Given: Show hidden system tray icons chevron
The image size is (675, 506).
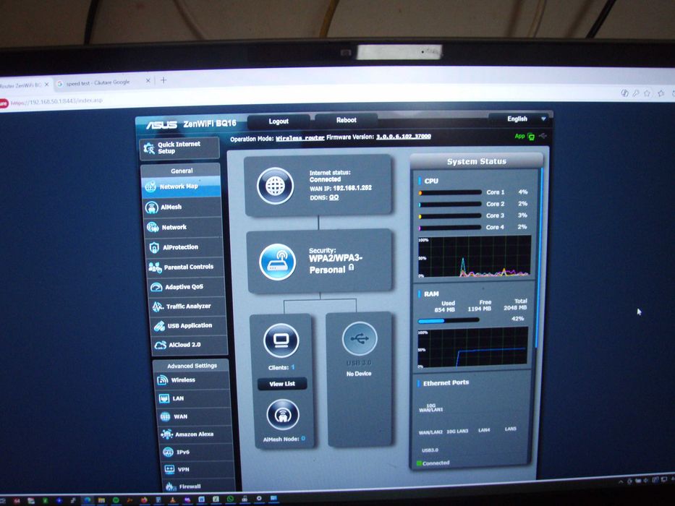Looking at the screenshot, I should coord(621,482).
